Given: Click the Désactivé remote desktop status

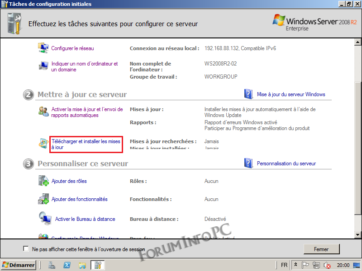Looking at the screenshot, I should pyautogui.click(x=215, y=219).
